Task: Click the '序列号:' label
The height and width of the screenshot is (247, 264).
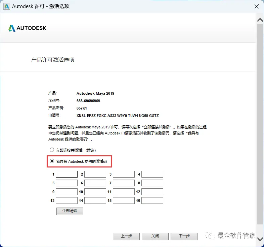Action: point(54,100)
